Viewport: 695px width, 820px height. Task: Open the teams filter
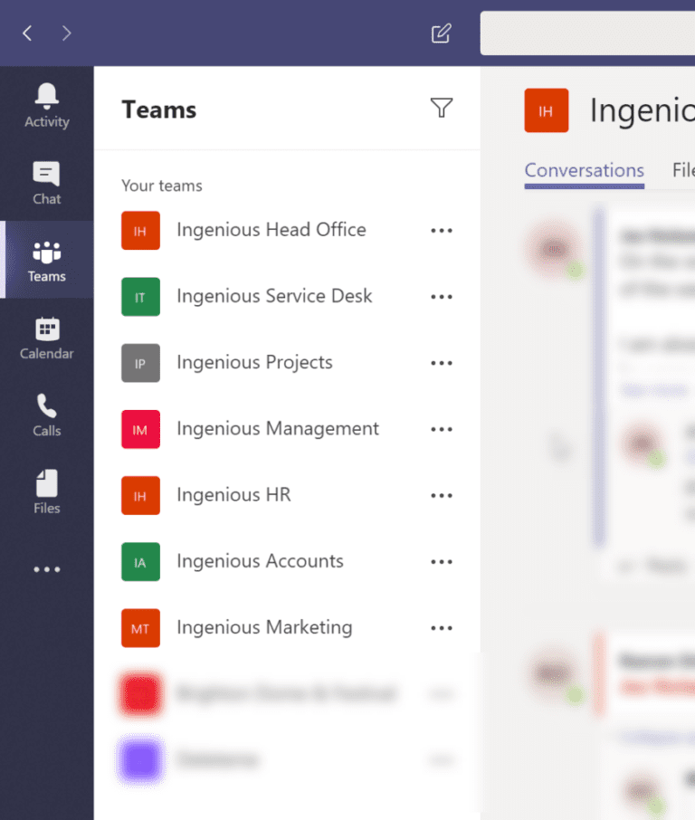click(x=441, y=108)
